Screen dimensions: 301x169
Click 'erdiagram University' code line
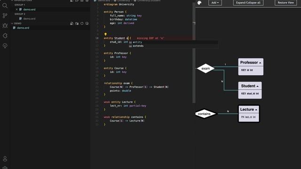119,4
